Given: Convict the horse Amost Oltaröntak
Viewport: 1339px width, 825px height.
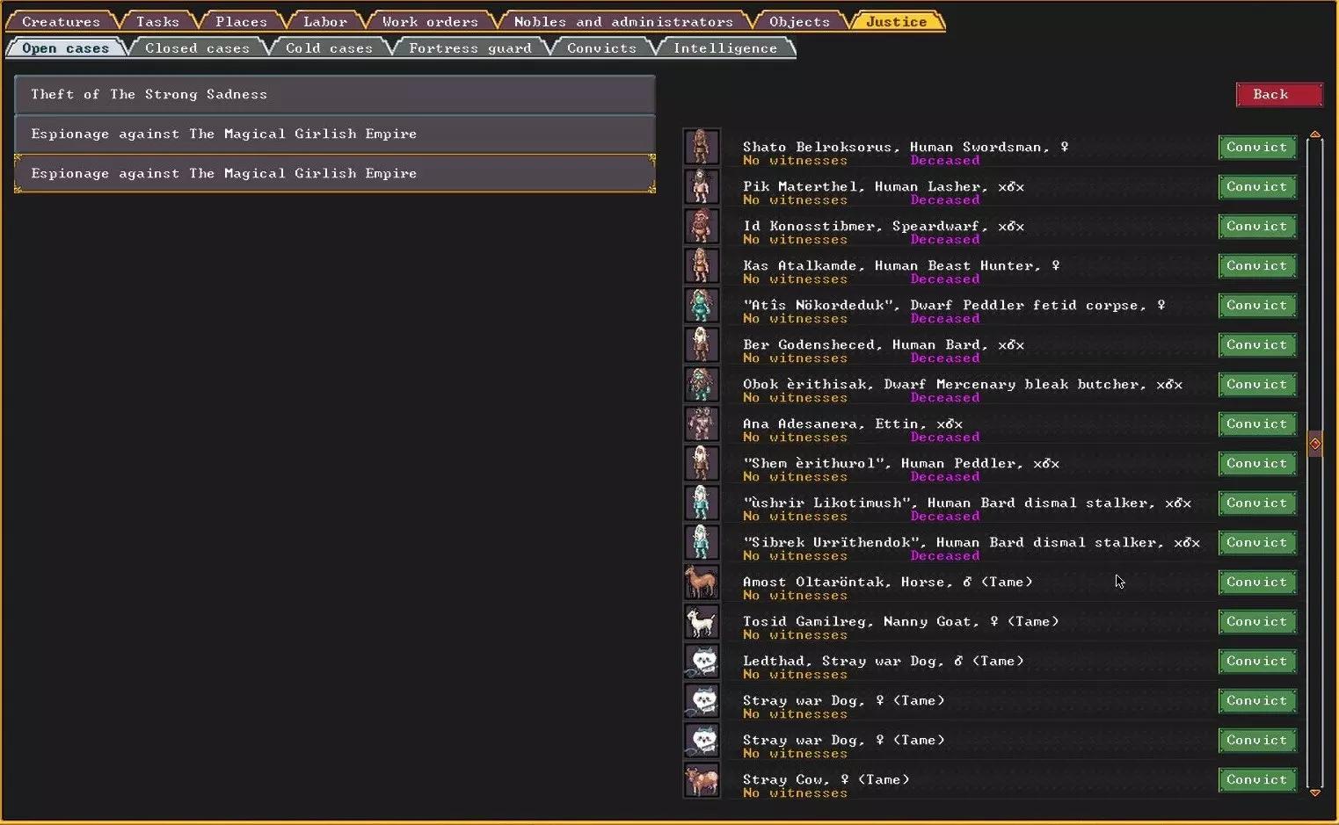Looking at the screenshot, I should (1257, 583).
